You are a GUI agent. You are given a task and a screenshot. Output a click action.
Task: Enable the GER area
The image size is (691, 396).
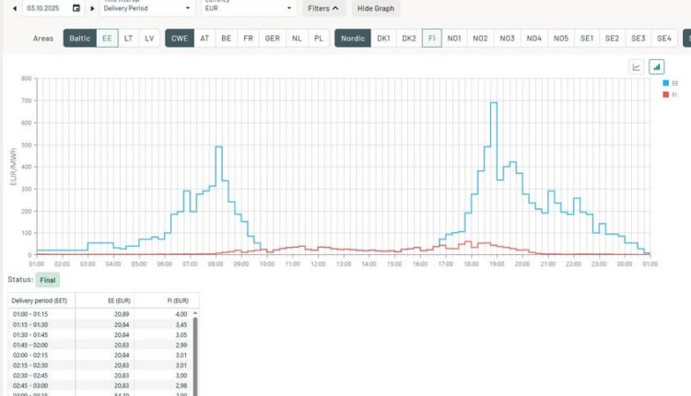[x=273, y=39]
